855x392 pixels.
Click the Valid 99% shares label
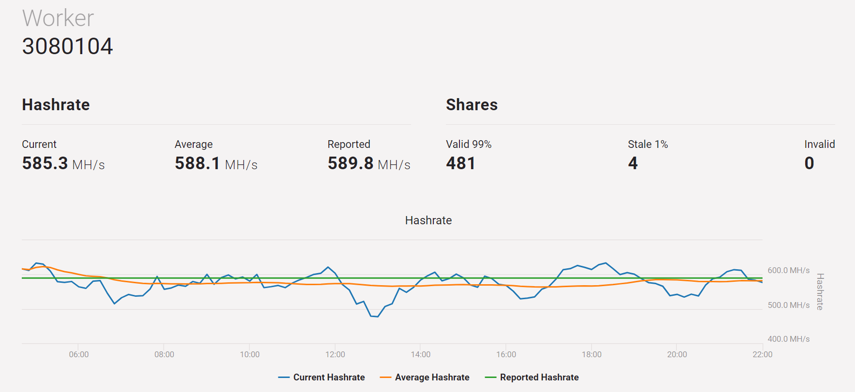tap(468, 144)
